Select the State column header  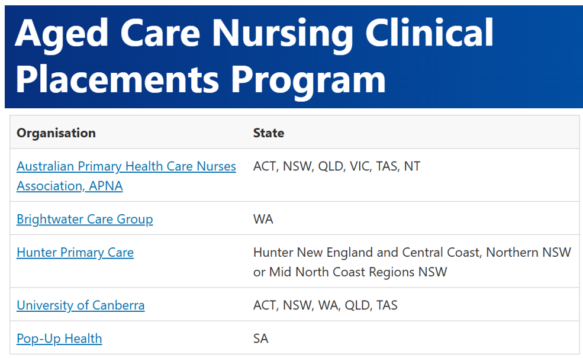point(269,133)
